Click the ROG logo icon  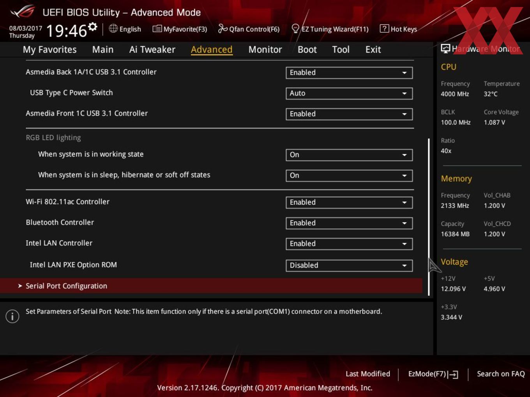pos(23,12)
